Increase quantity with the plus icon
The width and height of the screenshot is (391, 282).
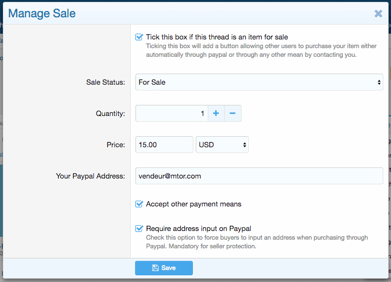tap(216, 114)
